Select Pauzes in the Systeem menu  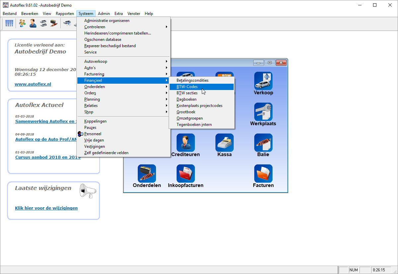(x=123, y=128)
